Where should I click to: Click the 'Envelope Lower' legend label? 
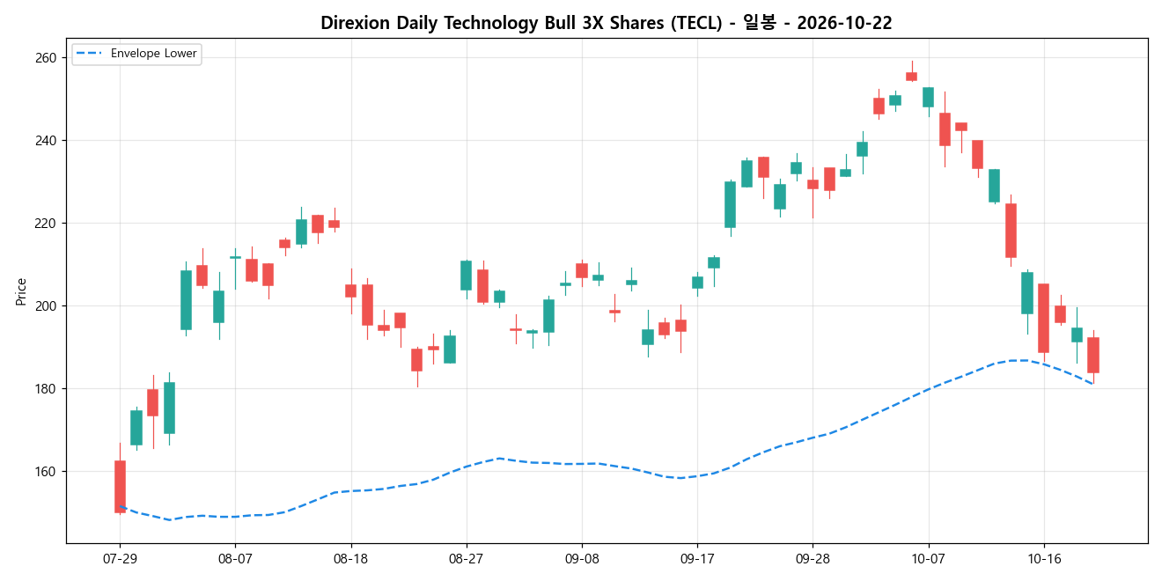[154, 54]
